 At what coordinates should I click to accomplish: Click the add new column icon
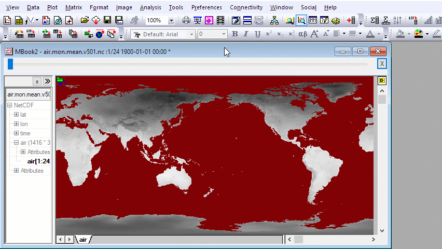point(351,20)
